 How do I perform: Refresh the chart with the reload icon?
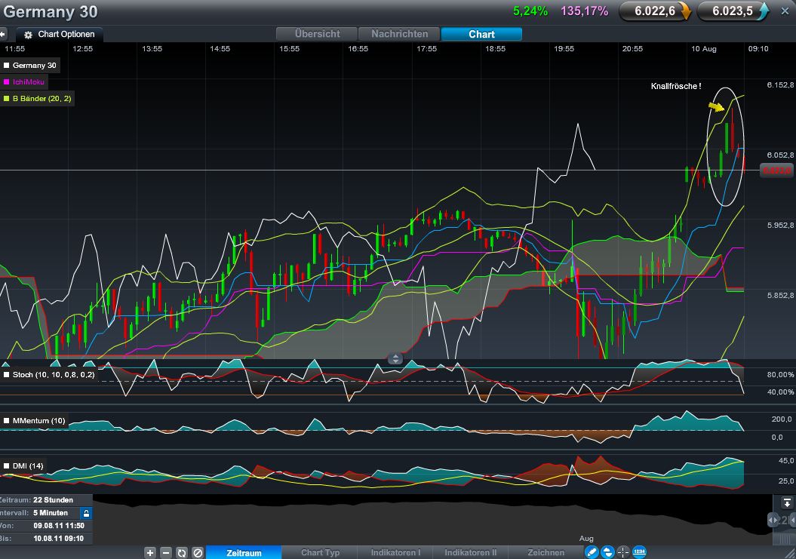pyautogui.click(x=182, y=553)
